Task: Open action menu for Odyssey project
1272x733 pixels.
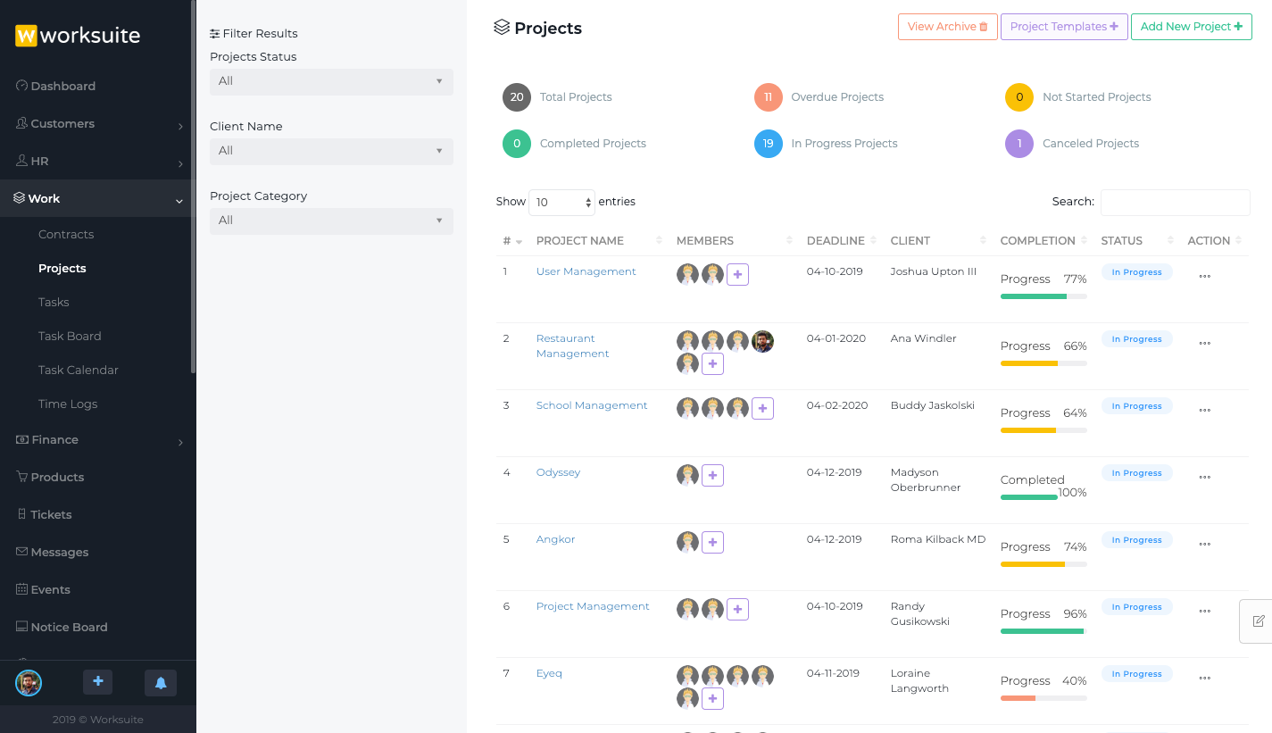Action: (x=1204, y=478)
